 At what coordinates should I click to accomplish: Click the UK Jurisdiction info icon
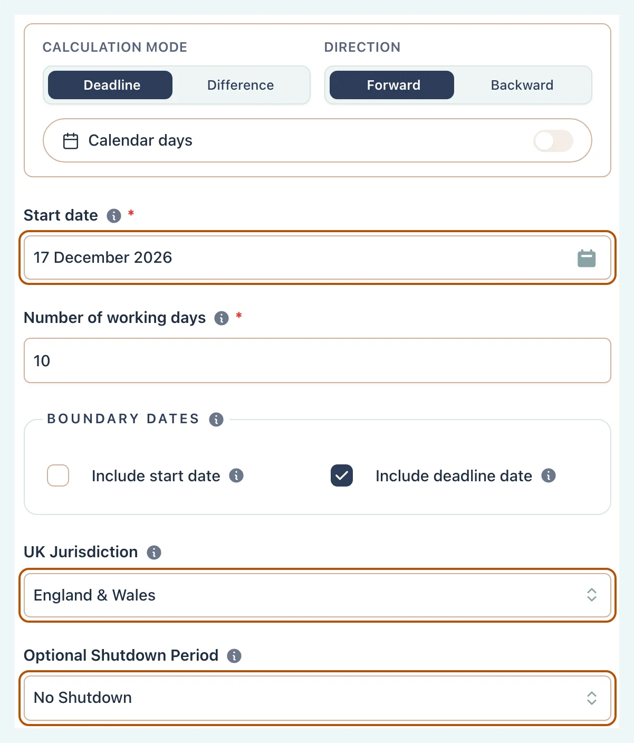click(154, 553)
